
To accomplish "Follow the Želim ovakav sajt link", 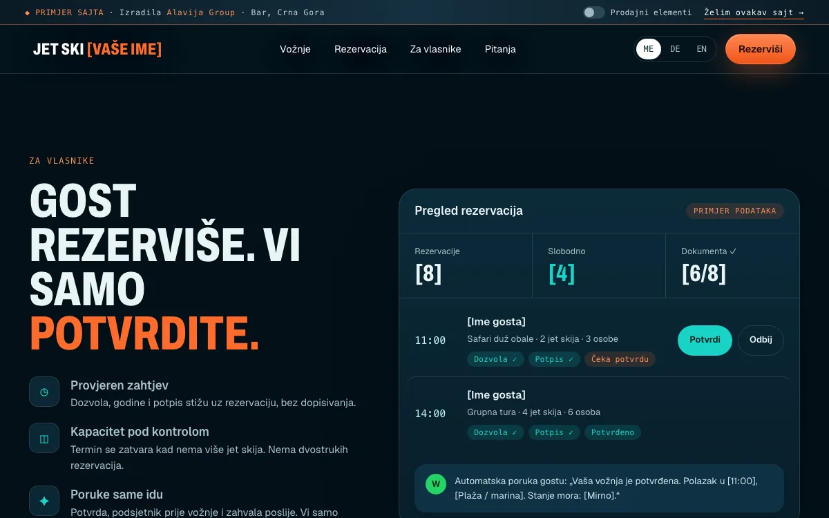I will point(754,12).
